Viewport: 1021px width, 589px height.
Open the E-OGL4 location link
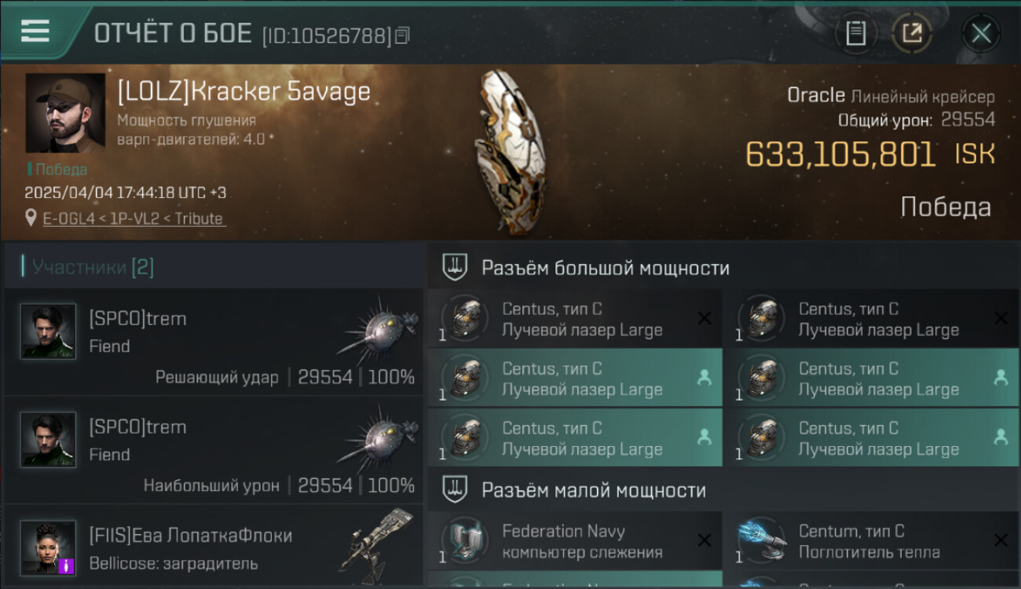coord(134,218)
